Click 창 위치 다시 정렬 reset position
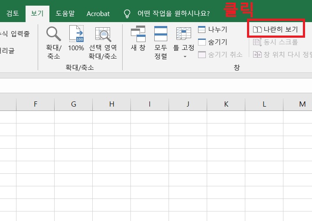This screenshot has height=221, width=312. point(283,54)
